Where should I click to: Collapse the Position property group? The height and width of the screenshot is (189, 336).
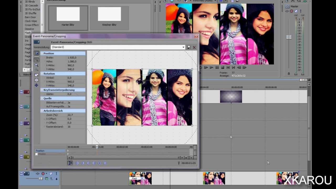[42, 54]
